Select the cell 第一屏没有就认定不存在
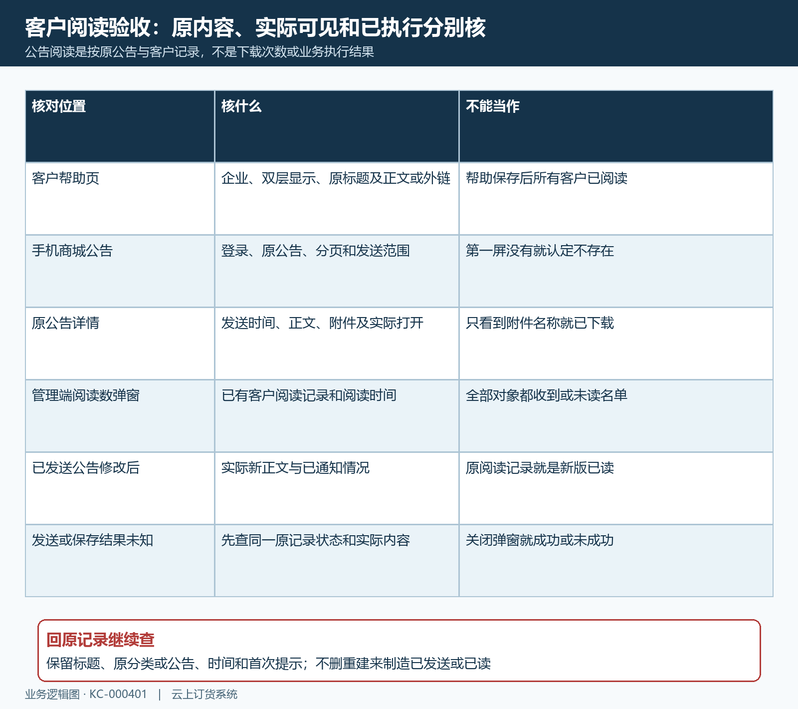The image size is (798, 709). click(x=616, y=271)
